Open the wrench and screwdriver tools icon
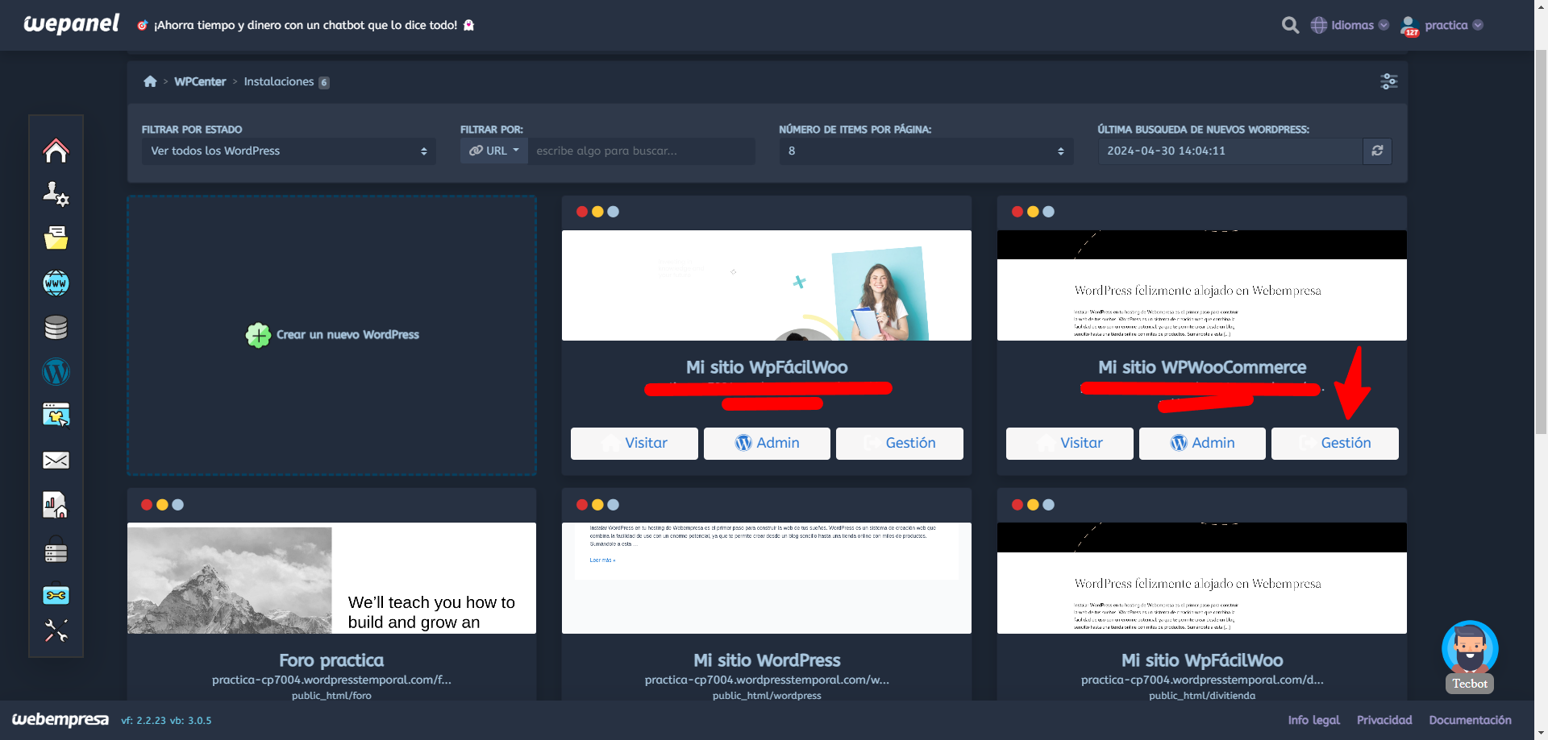Image resolution: width=1548 pixels, height=740 pixels. (56, 630)
